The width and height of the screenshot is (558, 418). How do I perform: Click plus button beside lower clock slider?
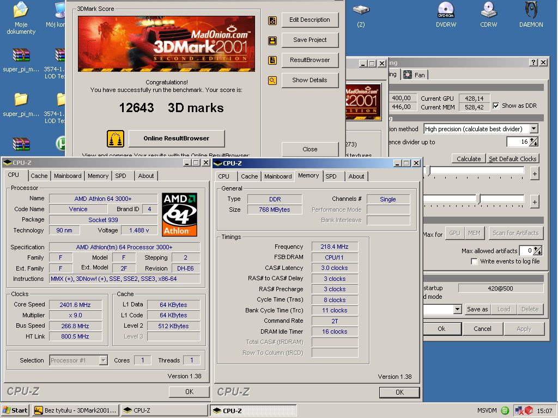[x=535, y=202]
